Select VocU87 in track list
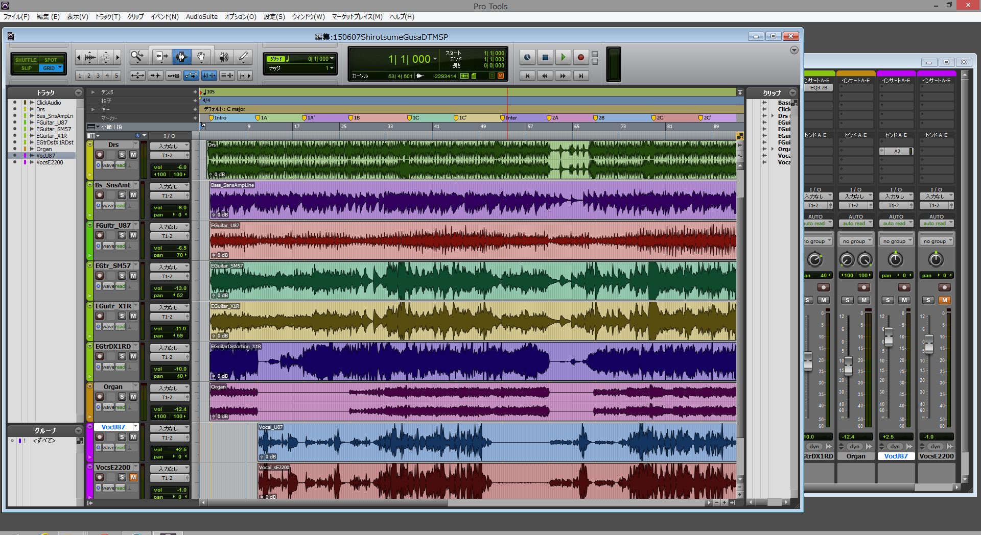This screenshot has height=535, width=981. tap(45, 156)
